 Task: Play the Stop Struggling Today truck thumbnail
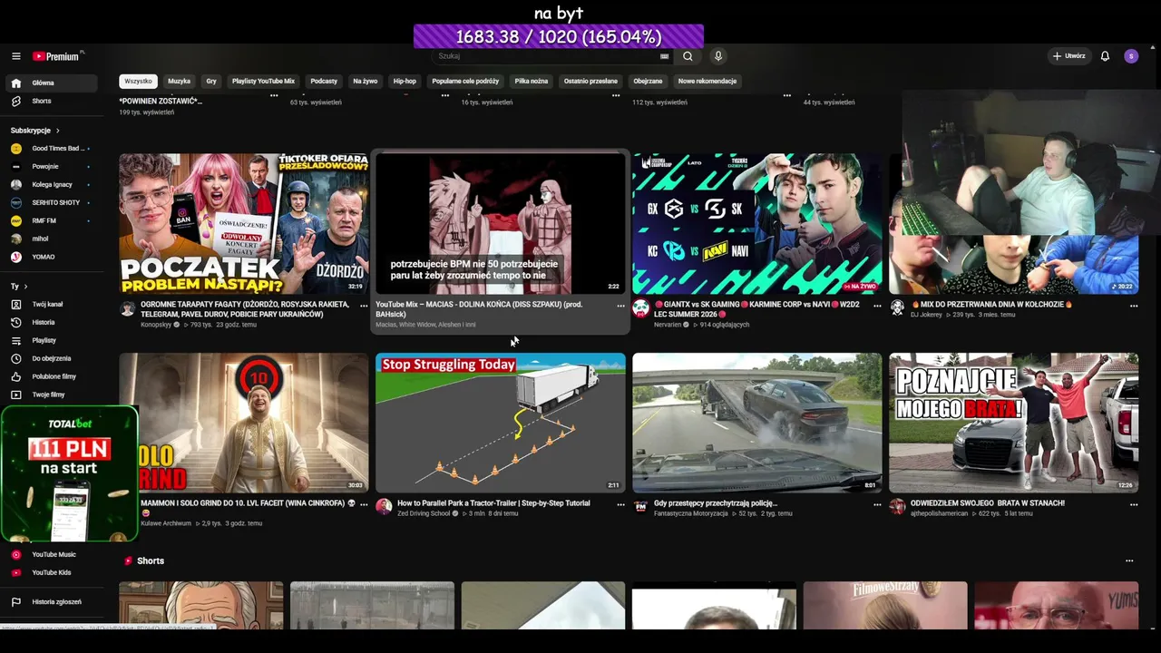click(501, 423)
